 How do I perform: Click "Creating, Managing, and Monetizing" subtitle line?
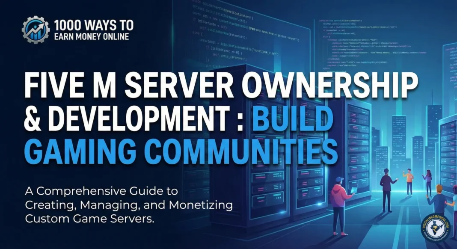[x=129, y=205]
